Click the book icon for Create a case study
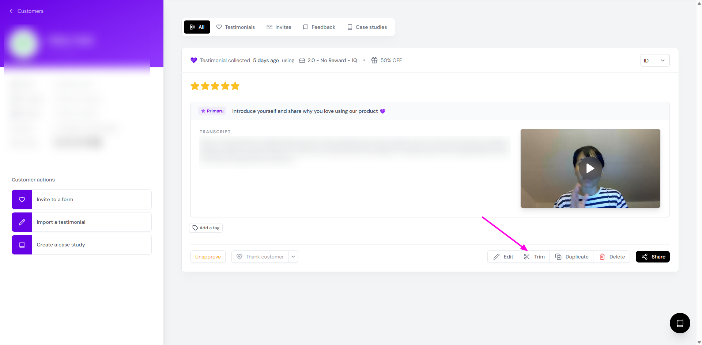 tap(22, 245)
